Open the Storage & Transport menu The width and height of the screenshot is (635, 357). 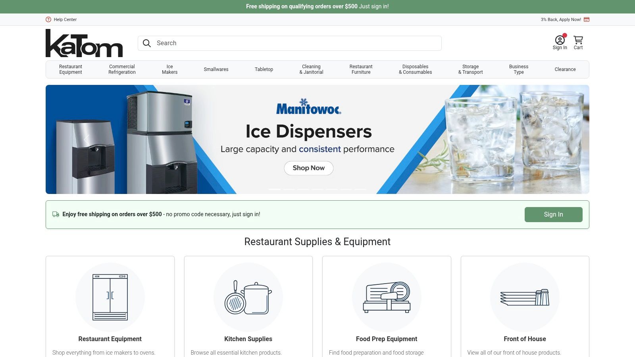[470, 69]
